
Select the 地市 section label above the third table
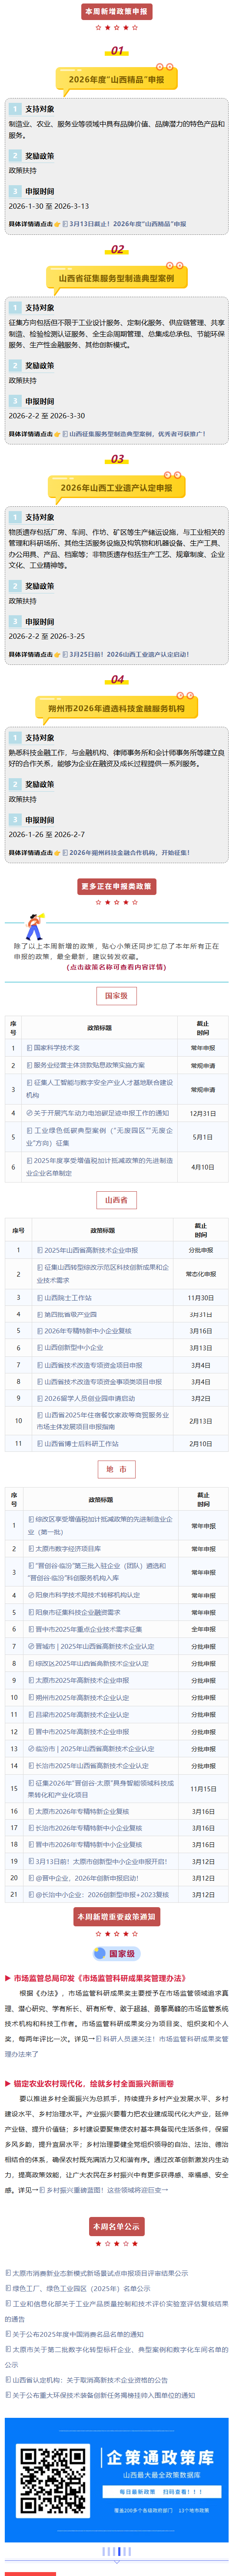click(116, 1469)
